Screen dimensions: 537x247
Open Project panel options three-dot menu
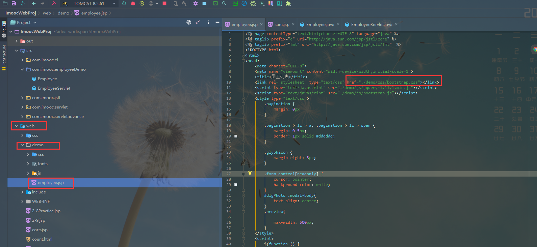pos(209,22)
